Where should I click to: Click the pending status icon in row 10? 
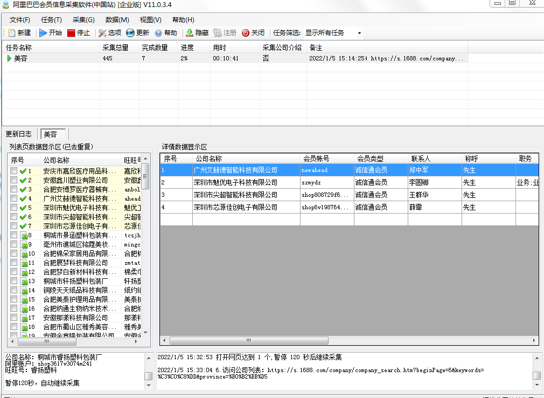(24, 254)
